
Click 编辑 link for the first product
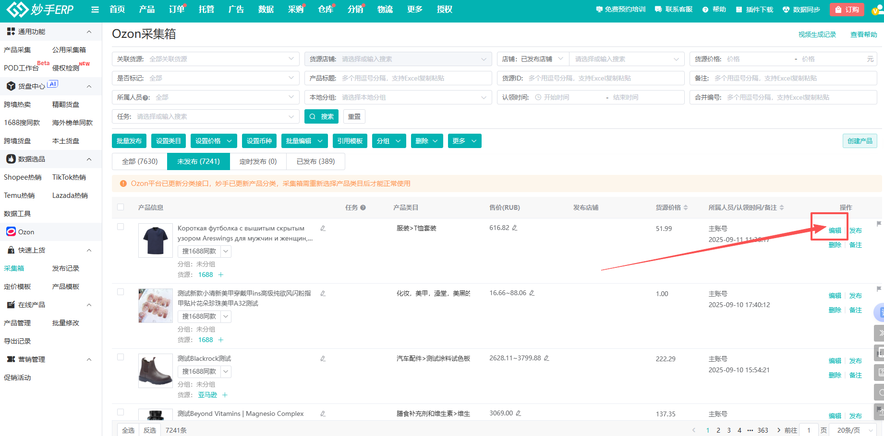pyautogui.click(x=835, y=230)
